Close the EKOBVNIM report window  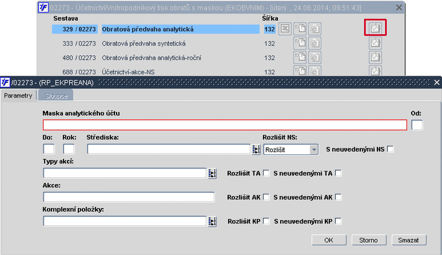click(x=399, y=8)
